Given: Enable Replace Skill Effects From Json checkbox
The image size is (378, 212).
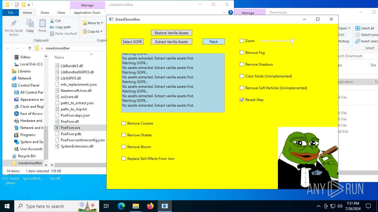Looking at the screenshot, I should click(124, 158).
